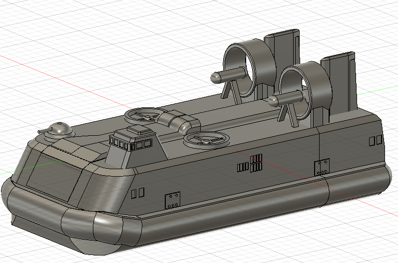Select the bridge cabin window strip

(130, 145)
